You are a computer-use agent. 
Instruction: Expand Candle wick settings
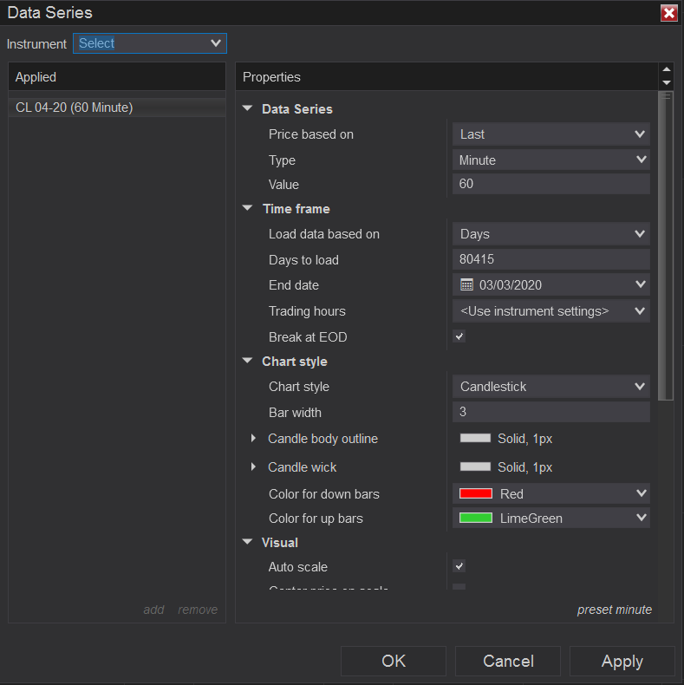coord(253,467)
